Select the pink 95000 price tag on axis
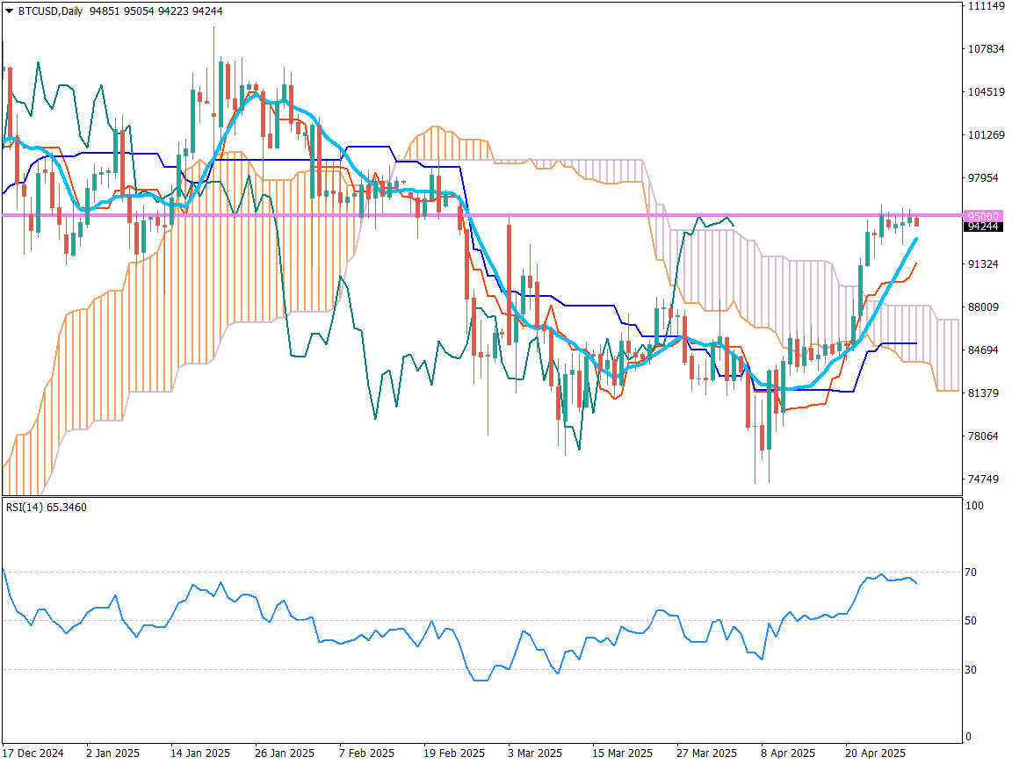This screenshot has height=764, width=1012. tap(981, 216)
